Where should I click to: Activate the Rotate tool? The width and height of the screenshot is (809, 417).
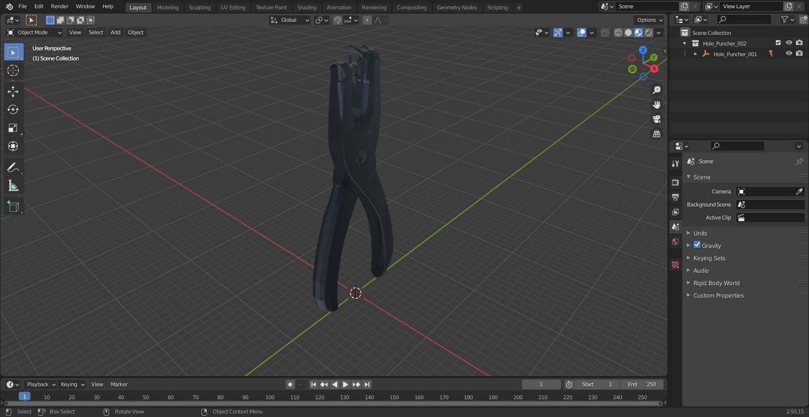coord(13,109)
